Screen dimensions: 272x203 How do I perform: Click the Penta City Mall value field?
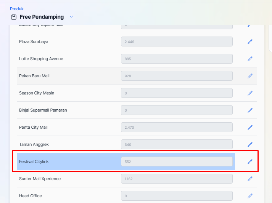click(177, 127)
